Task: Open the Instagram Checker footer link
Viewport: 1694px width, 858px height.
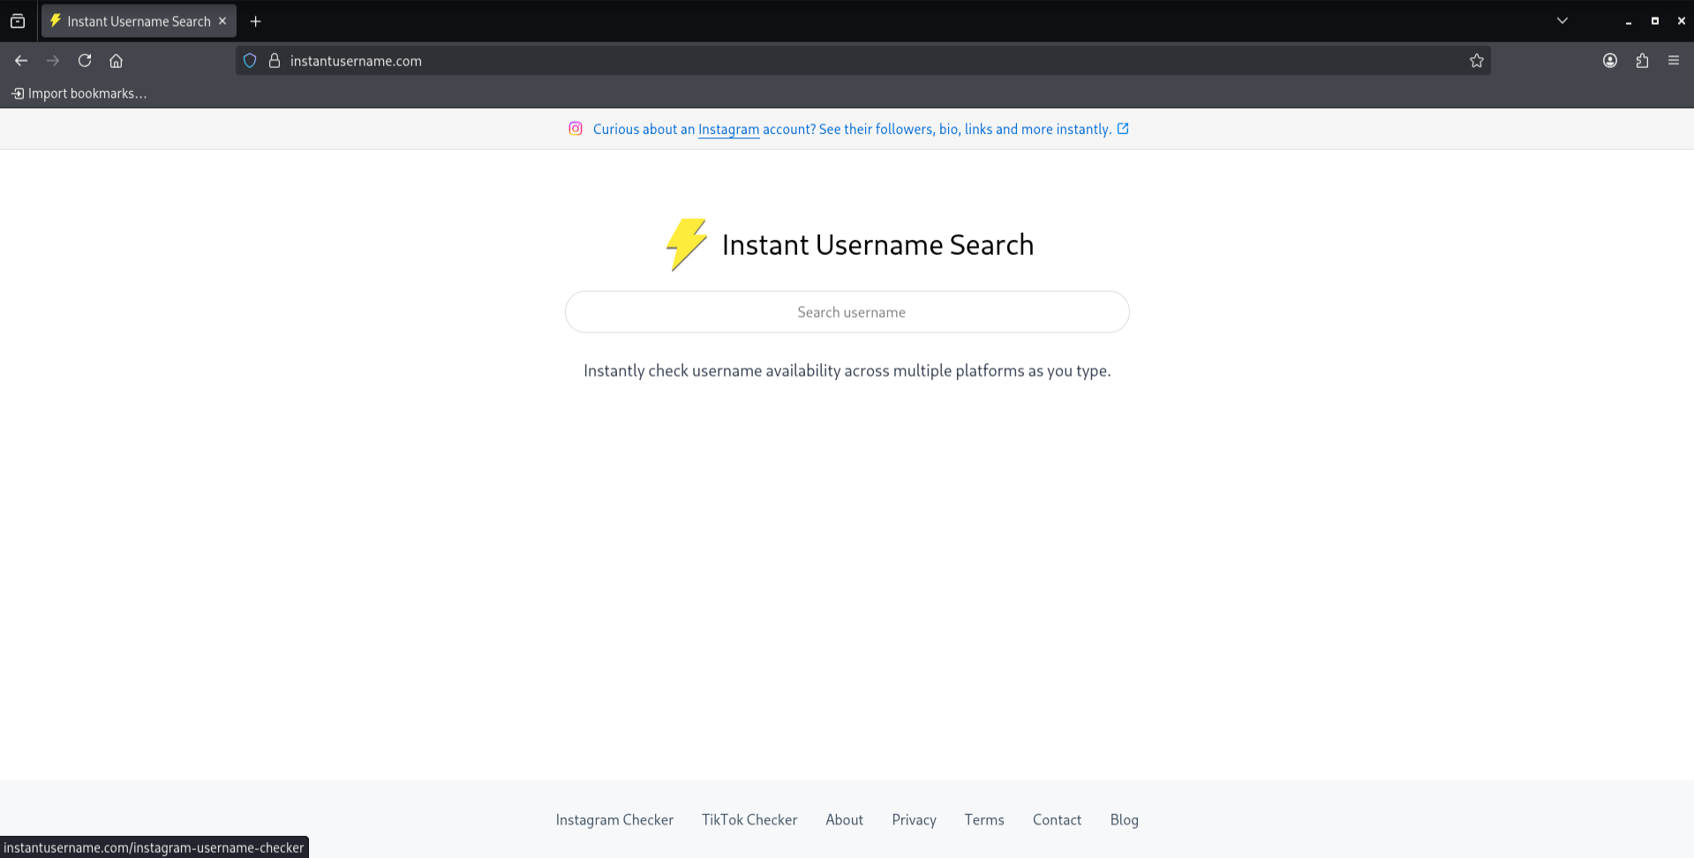Action: [x=614, y=820]
